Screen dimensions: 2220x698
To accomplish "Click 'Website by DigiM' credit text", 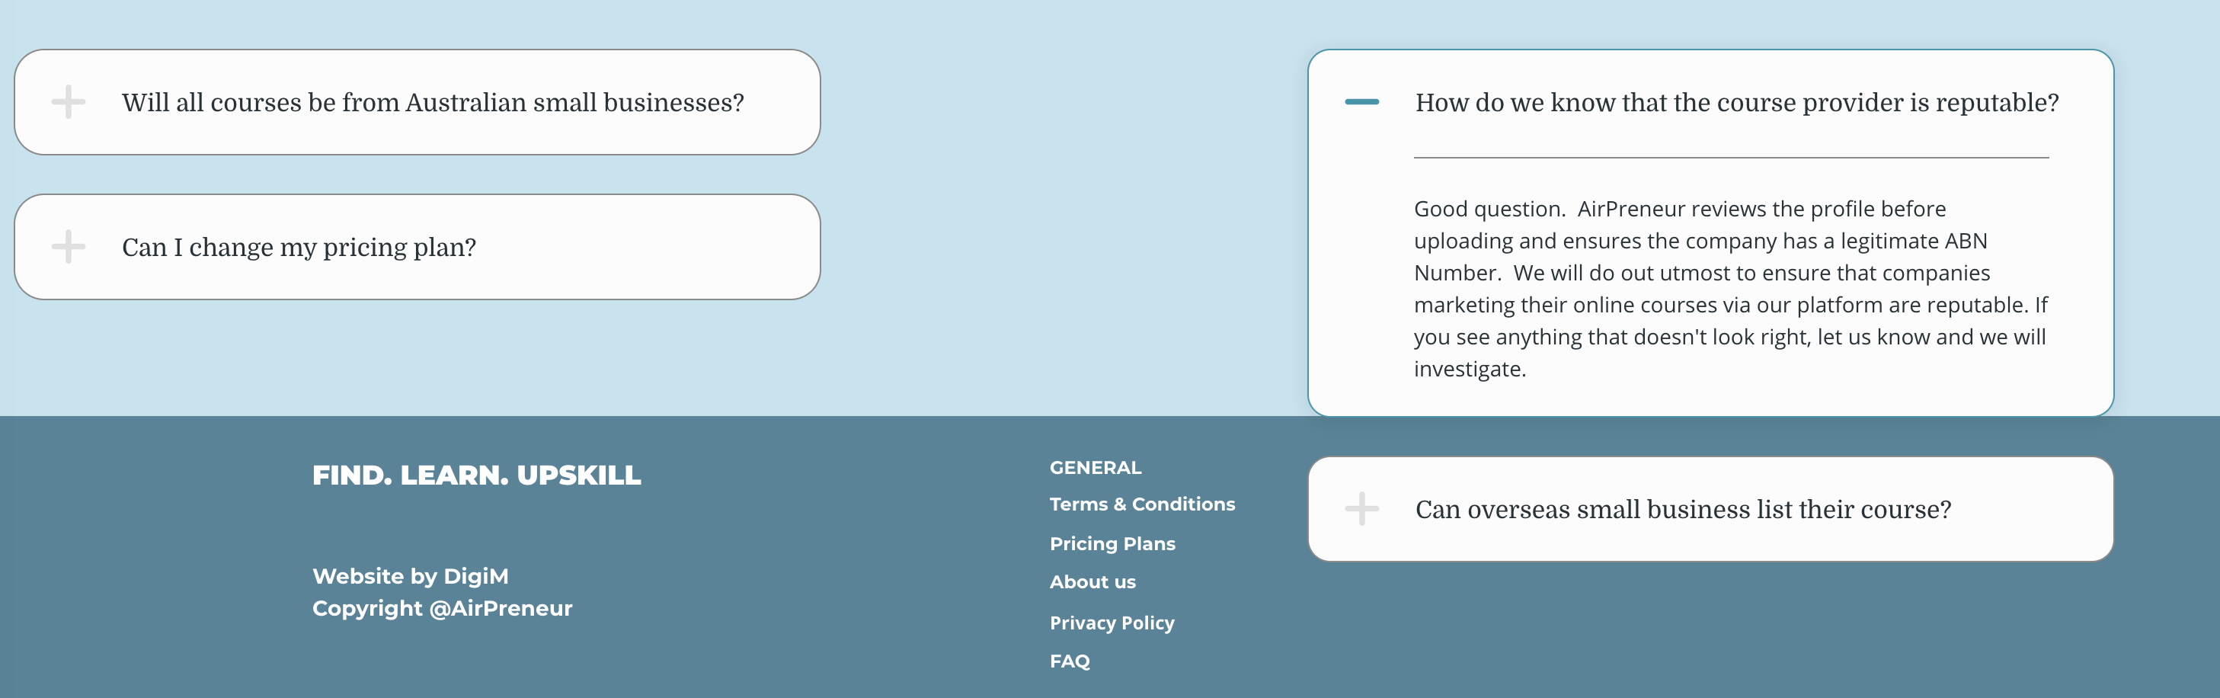I will click(x=410, y=575).
